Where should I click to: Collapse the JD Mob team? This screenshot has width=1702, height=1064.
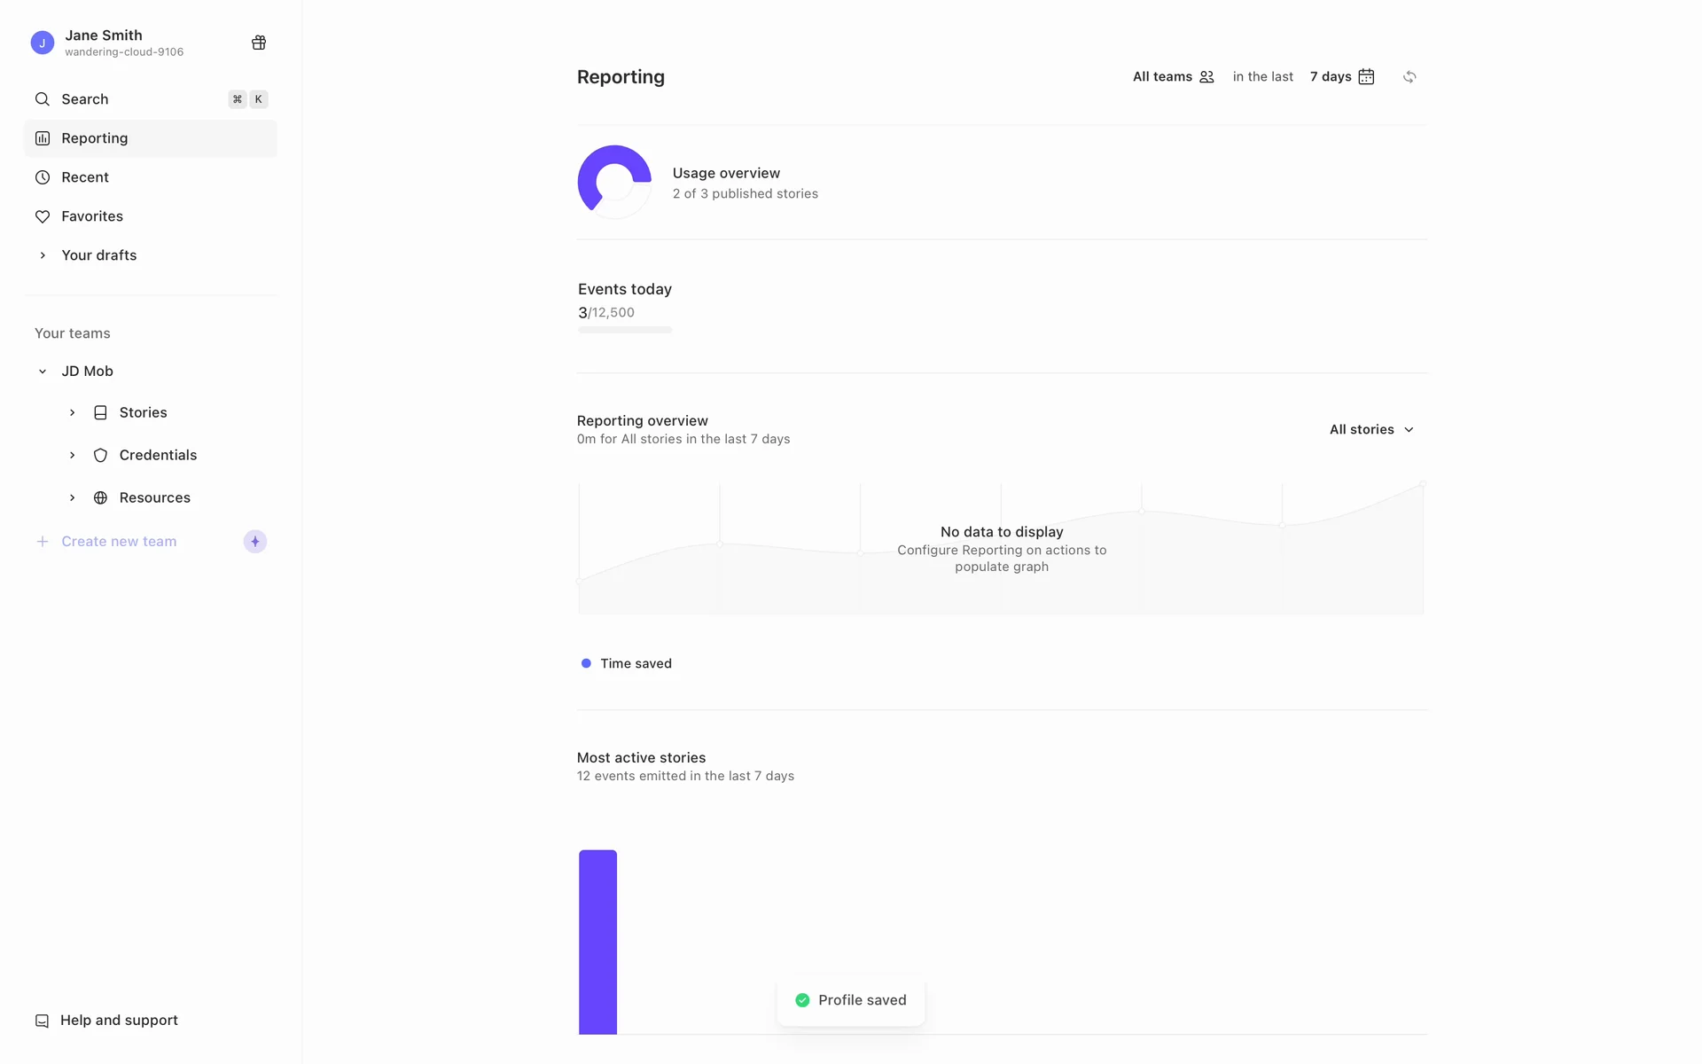pos(43,372)
